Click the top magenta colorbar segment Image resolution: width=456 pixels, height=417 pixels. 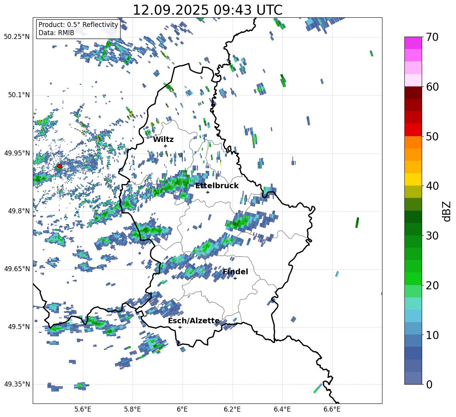[x=413, y=43]
